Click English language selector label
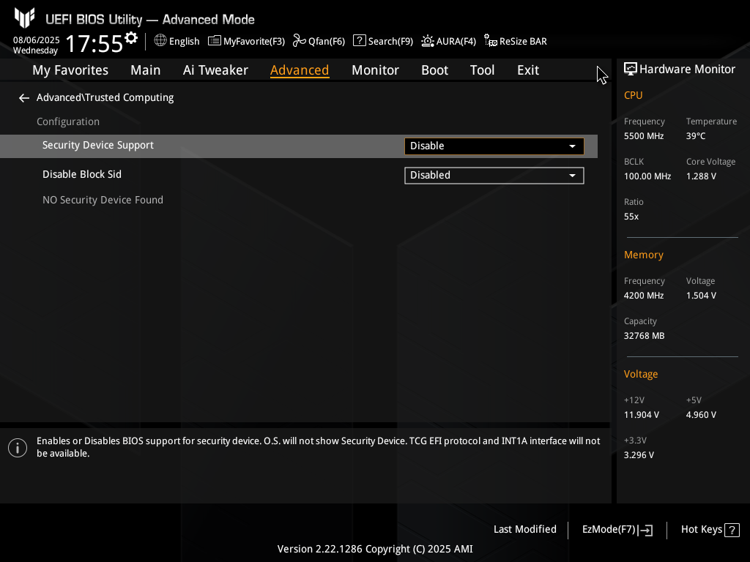The image size is (750, 562). 184,41
